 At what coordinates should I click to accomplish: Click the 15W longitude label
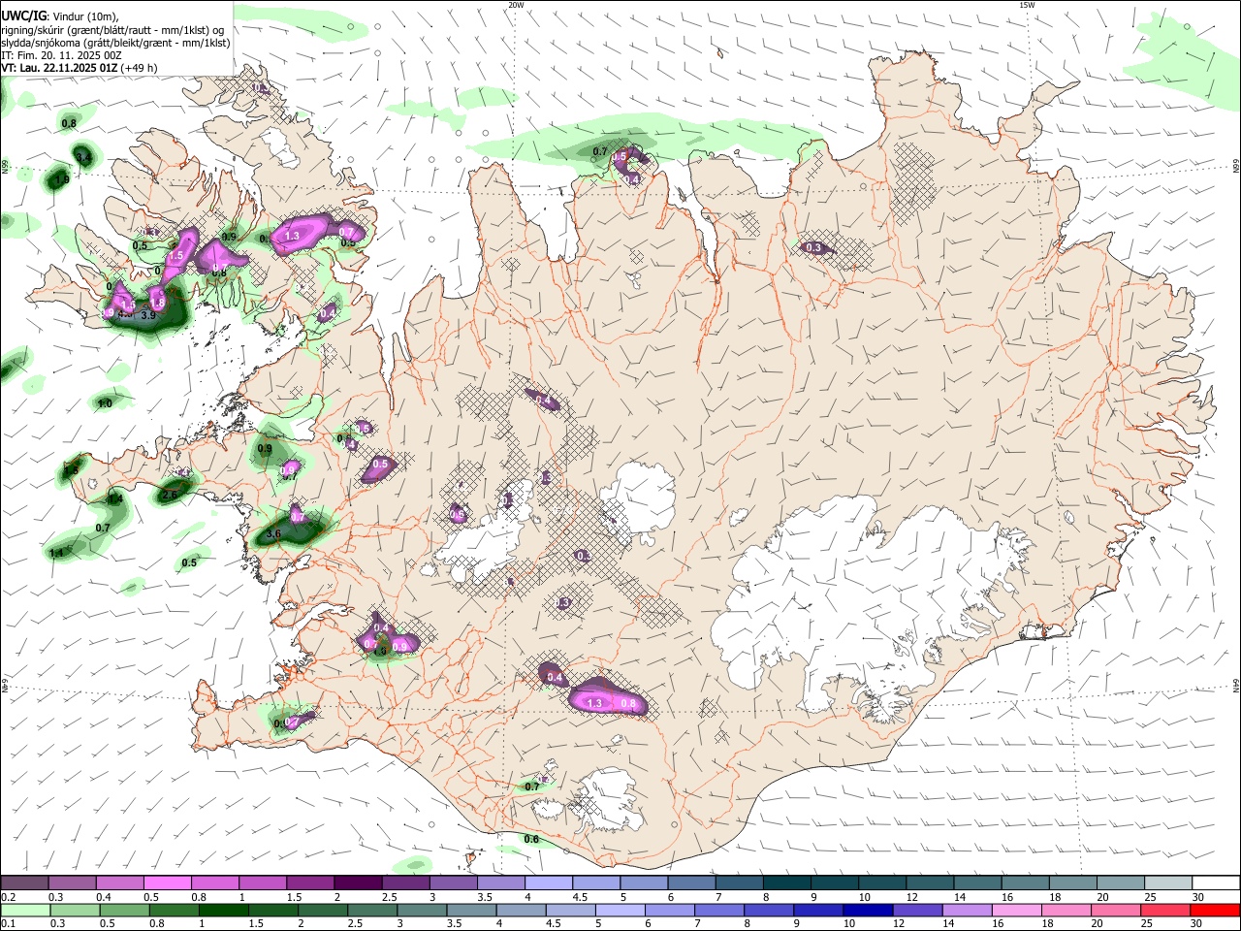point(1027,5)
